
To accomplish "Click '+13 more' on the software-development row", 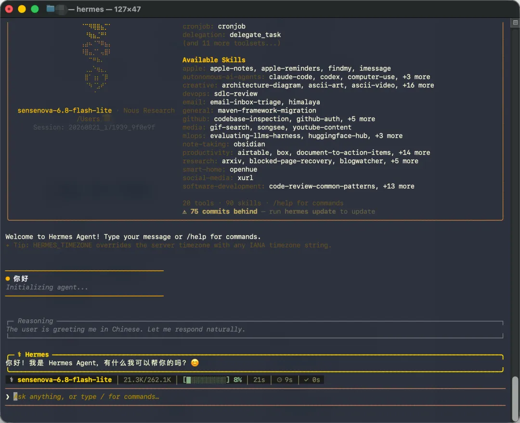I will pos(398,187).
